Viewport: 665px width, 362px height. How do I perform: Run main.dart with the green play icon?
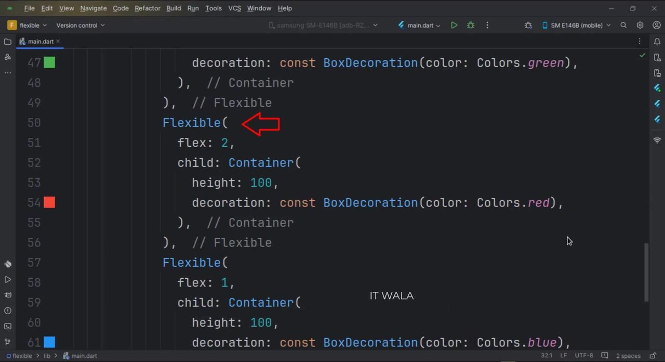[454, 25]
